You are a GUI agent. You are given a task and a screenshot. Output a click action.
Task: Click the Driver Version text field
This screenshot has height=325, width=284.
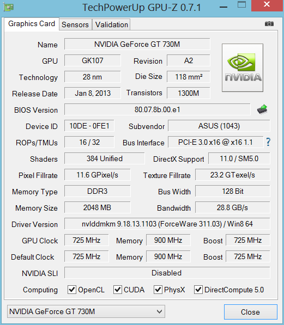pos(167,224)
